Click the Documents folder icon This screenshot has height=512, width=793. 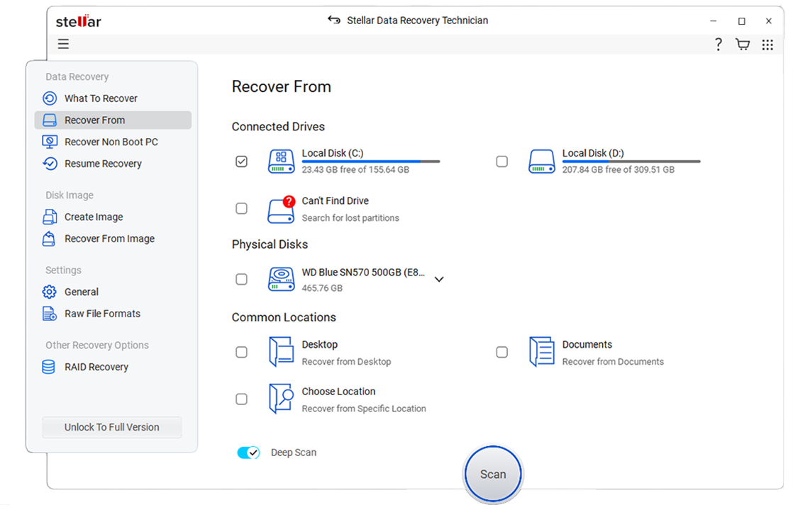click(542, 352)
